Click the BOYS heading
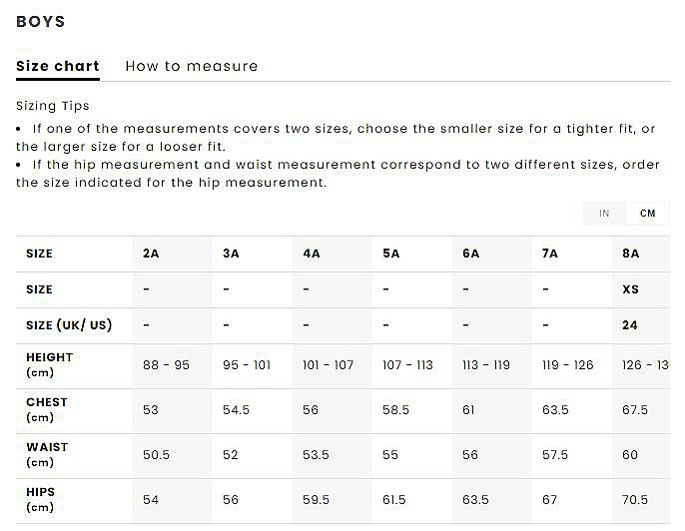This screenshot has width=685, height=531. click(41, 21)
